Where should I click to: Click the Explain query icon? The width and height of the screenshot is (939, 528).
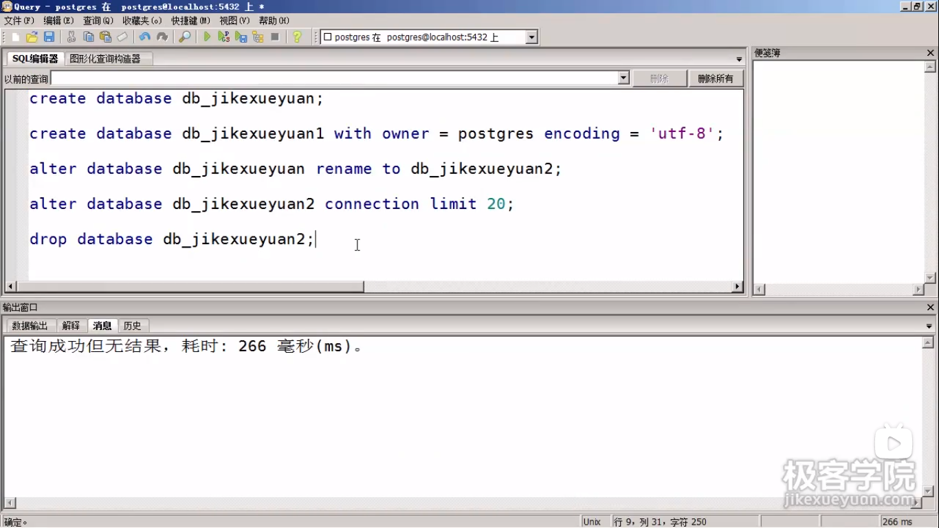tap(257, 36)
